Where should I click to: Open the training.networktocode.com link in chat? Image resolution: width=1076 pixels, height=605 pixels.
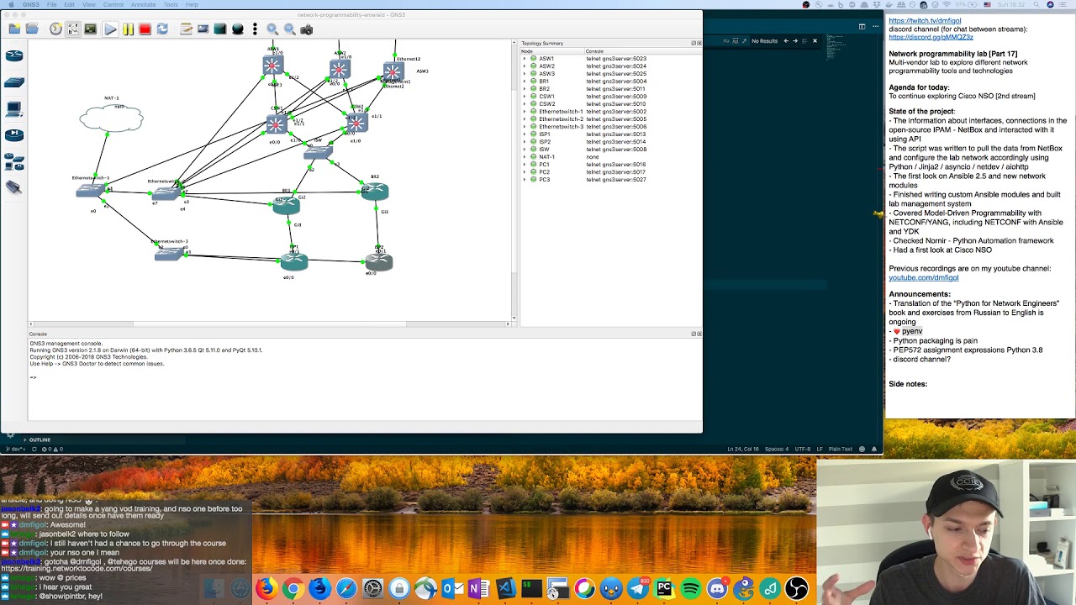click(x=76, y=569)
